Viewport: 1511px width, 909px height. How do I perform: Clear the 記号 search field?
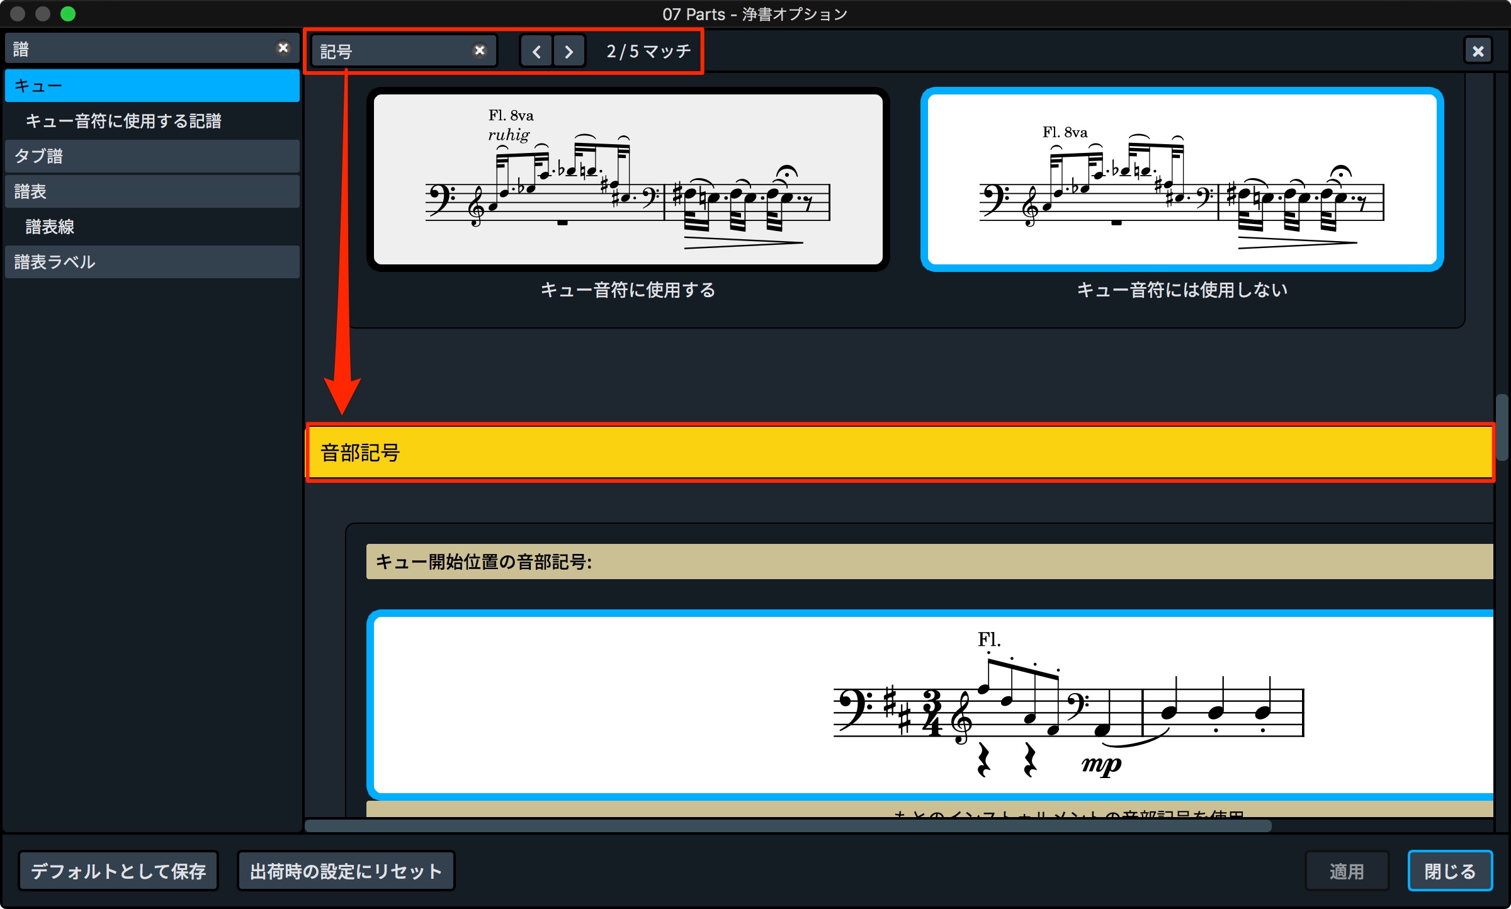click(480, 50)
